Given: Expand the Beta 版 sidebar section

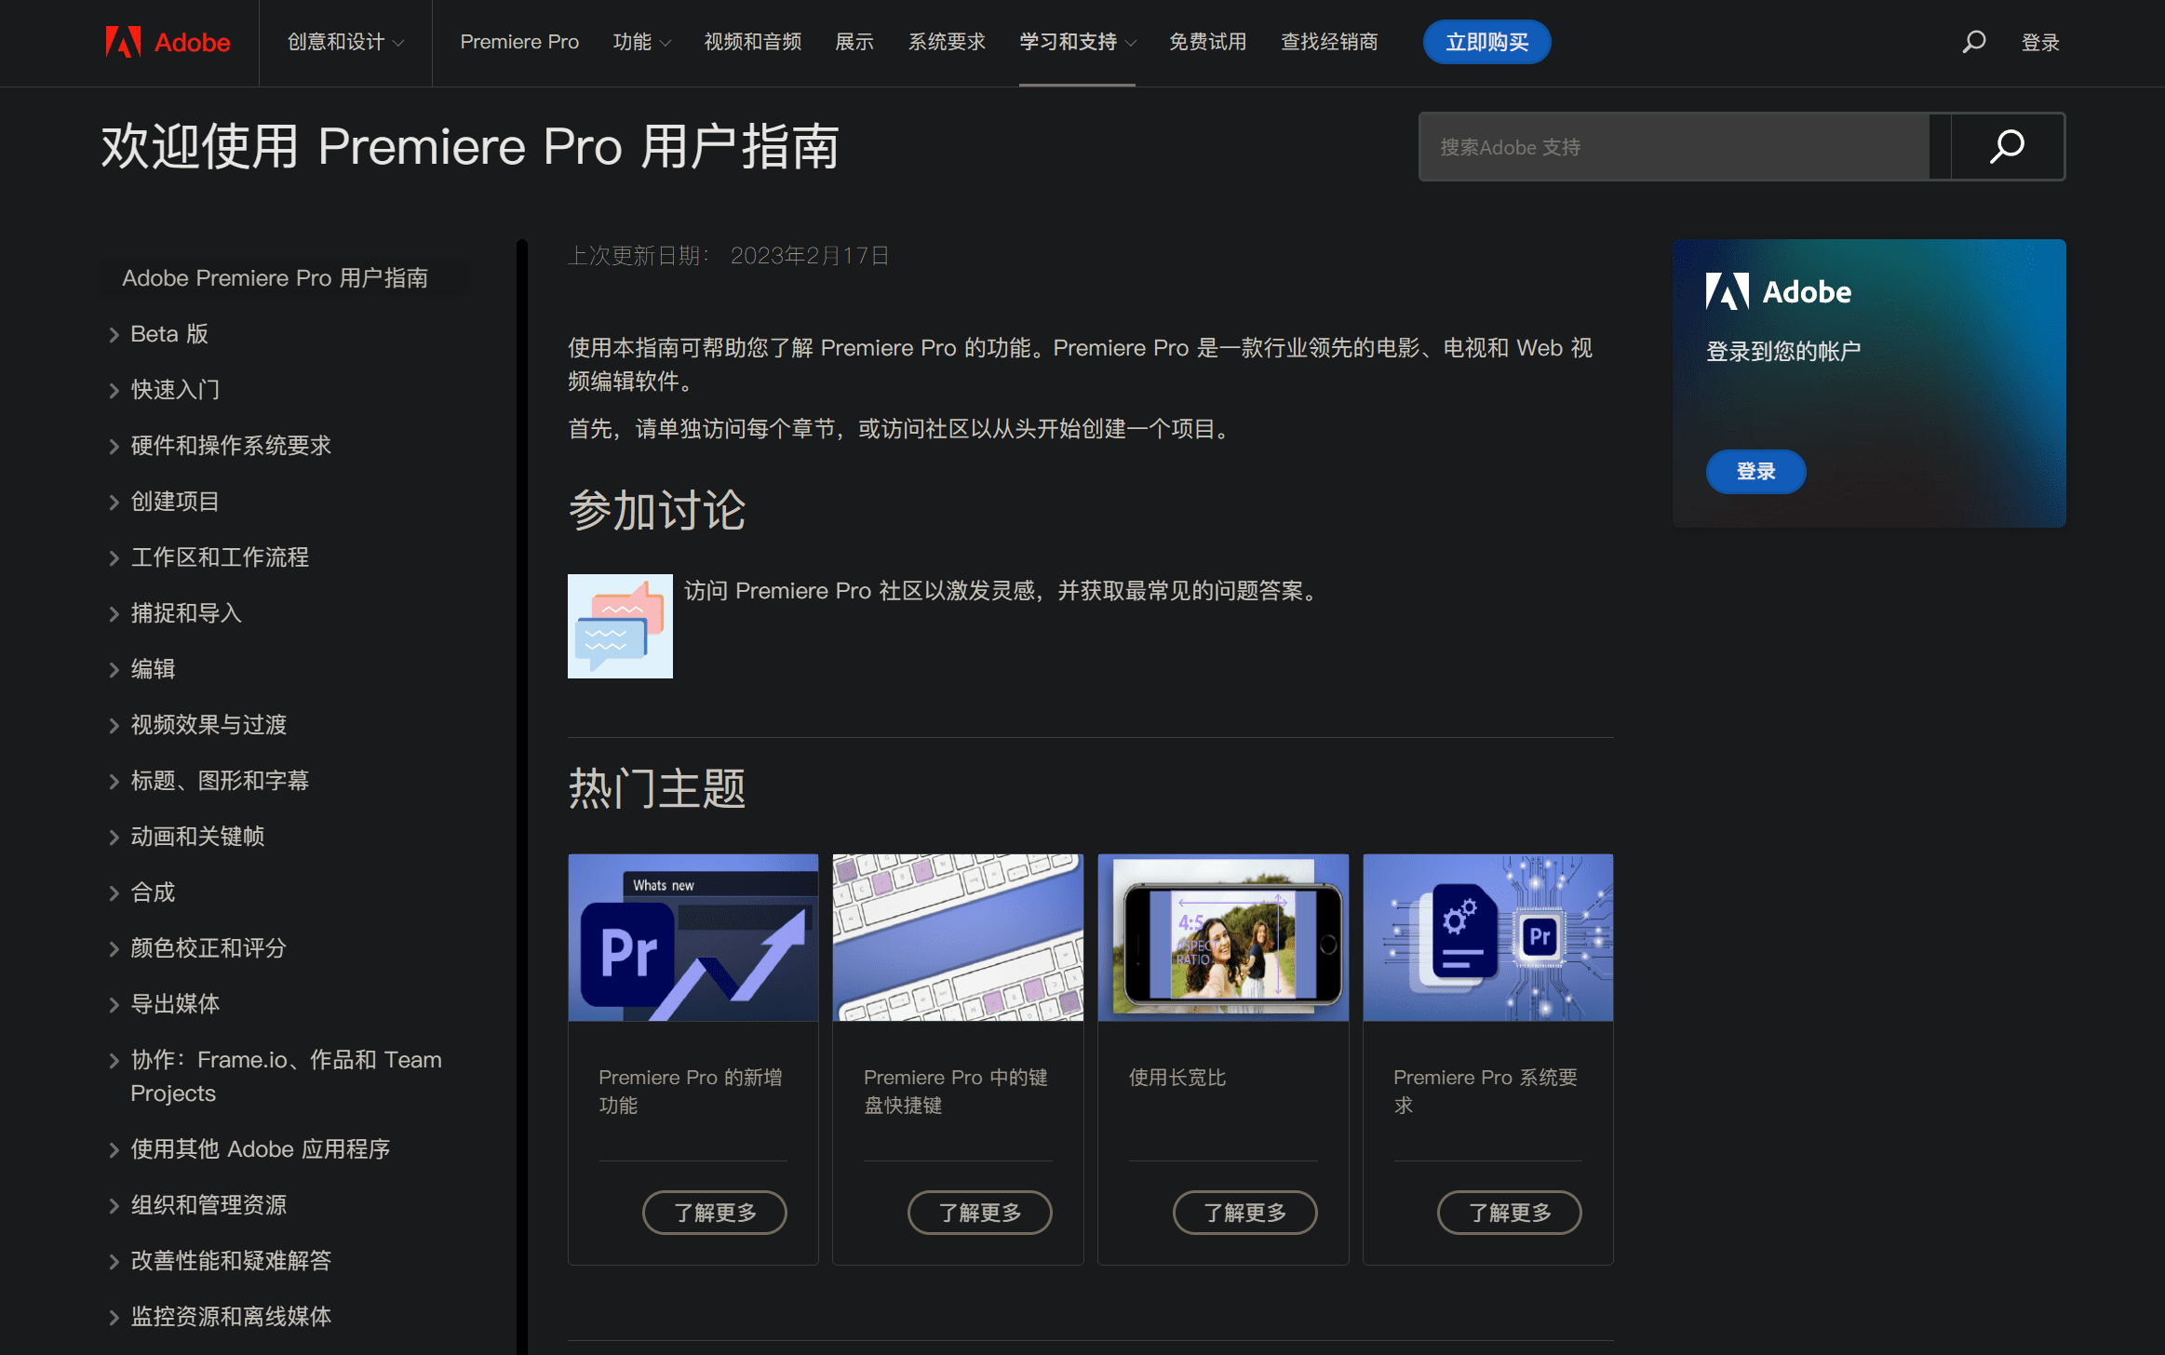Looking at the screenshot, I should click(x=168, y=333).
